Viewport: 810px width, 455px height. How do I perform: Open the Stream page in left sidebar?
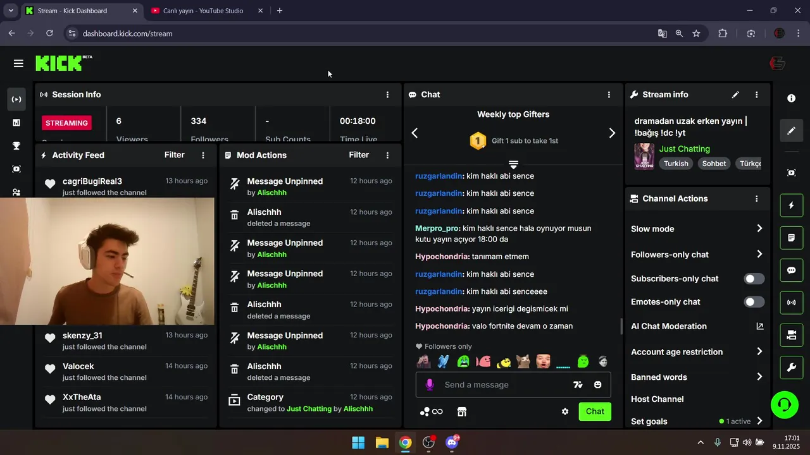pyautogui.click(x=16, y=99)
